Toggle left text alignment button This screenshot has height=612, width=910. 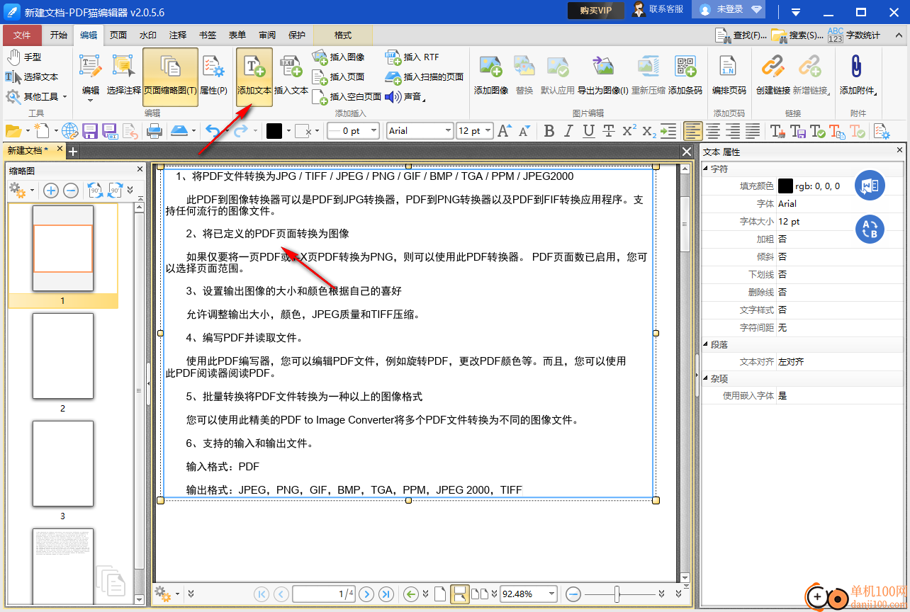pyautogui.click(x=692, y=131)
